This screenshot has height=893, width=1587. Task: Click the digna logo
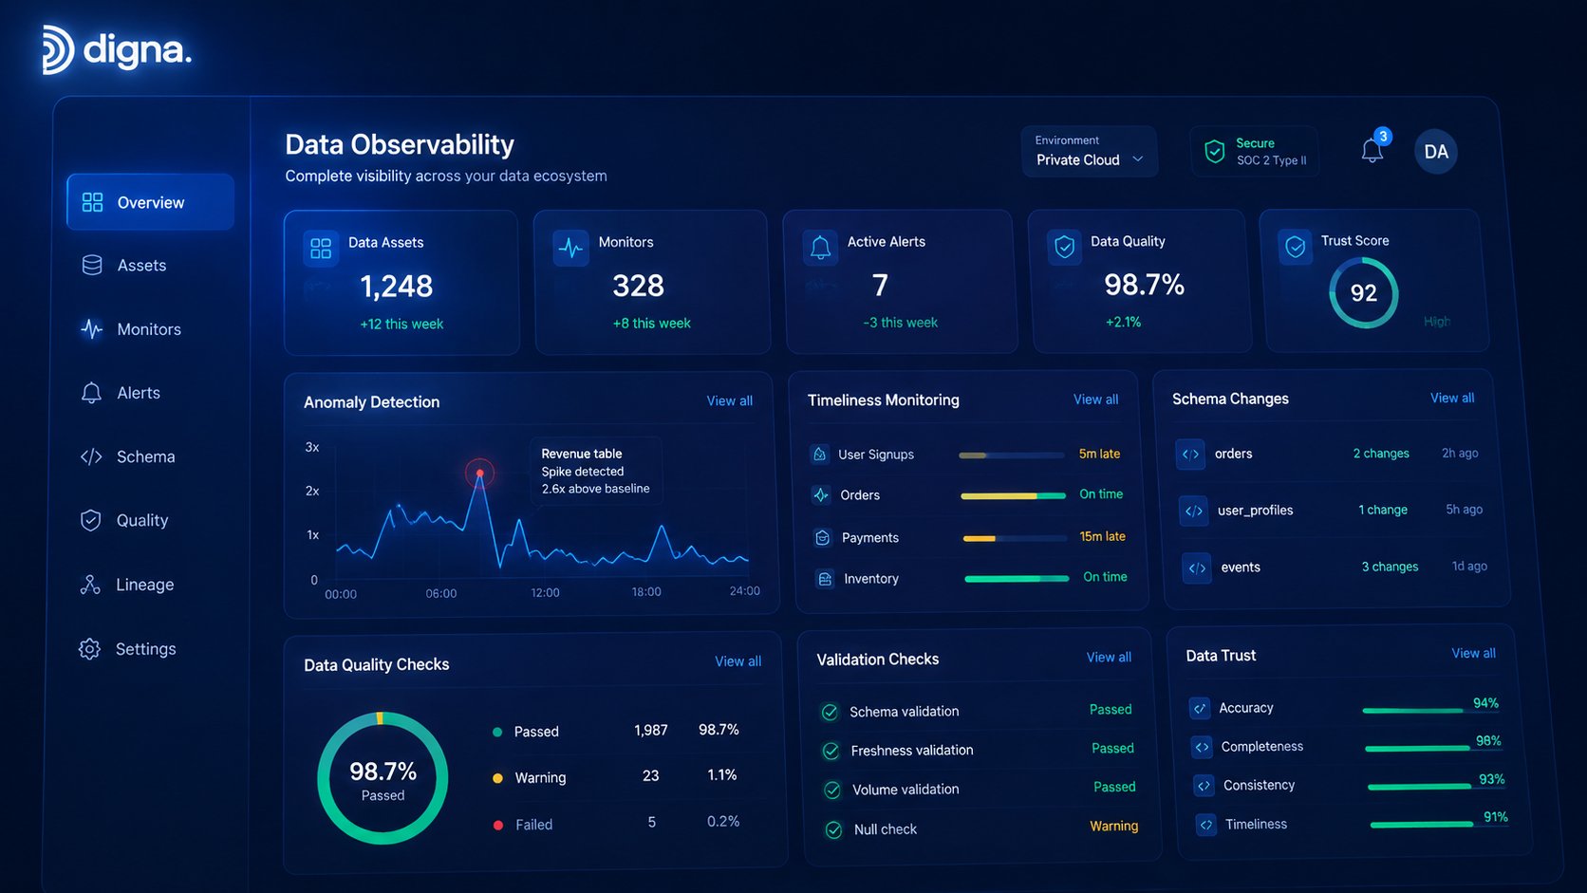coord(117,49)
